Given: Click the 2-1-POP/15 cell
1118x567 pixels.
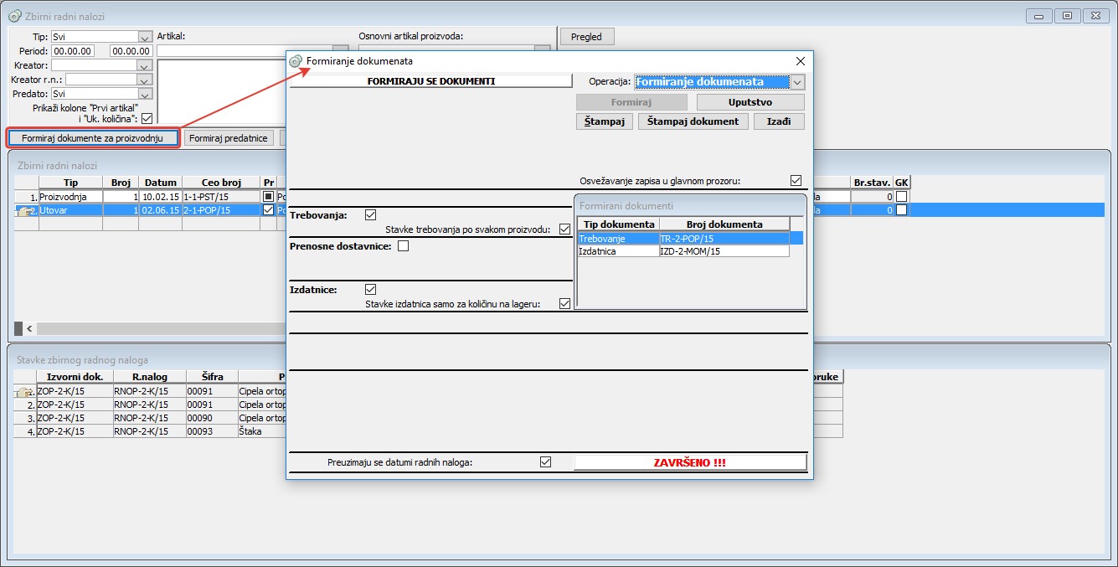Looking at the screenshot, I should pyautogui.click(x=221, y=210).
